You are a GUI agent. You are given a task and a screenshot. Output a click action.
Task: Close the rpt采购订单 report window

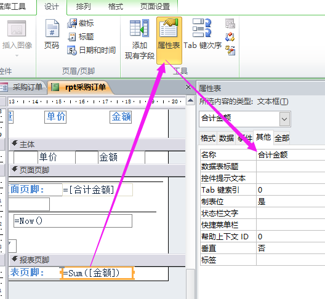pos(188,87)
